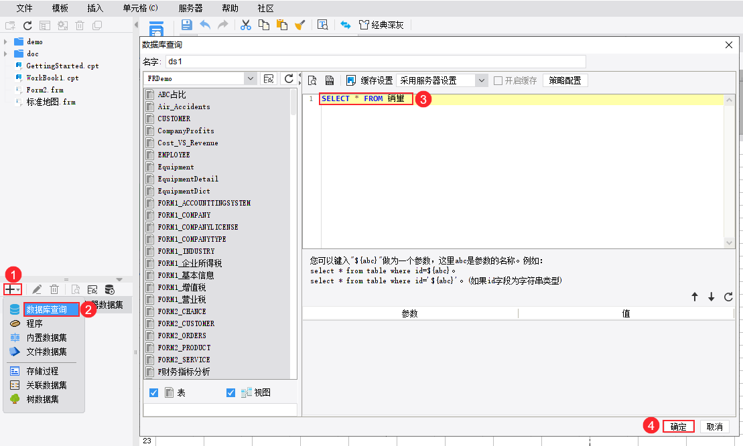
Task: Open the 模板 menu
Action: click(x=60, y=8)
